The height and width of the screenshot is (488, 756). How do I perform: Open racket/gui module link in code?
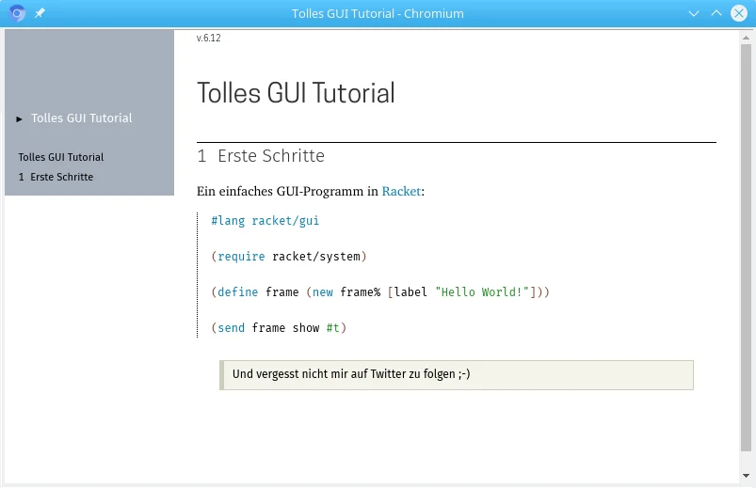click(x=285, y=221)
